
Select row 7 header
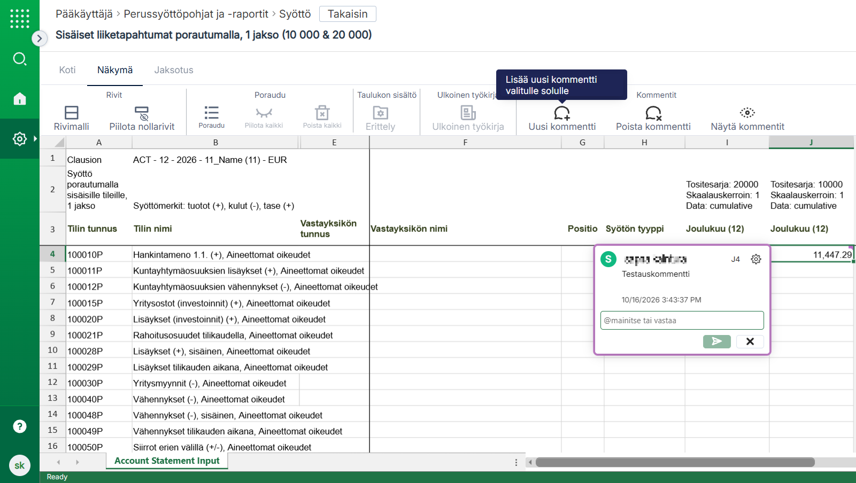pyautogui.click(x=52, y=302)
